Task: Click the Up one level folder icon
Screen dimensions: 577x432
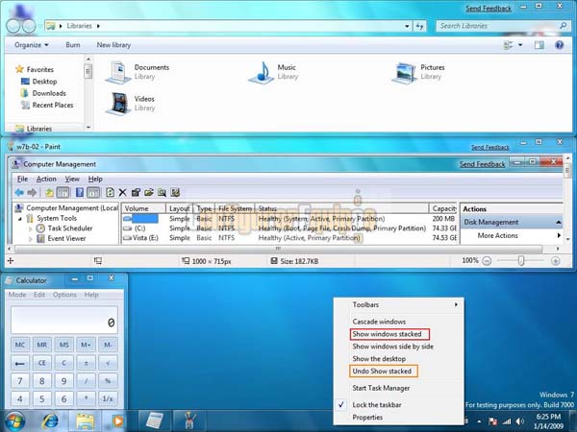Action: [49, 193]
